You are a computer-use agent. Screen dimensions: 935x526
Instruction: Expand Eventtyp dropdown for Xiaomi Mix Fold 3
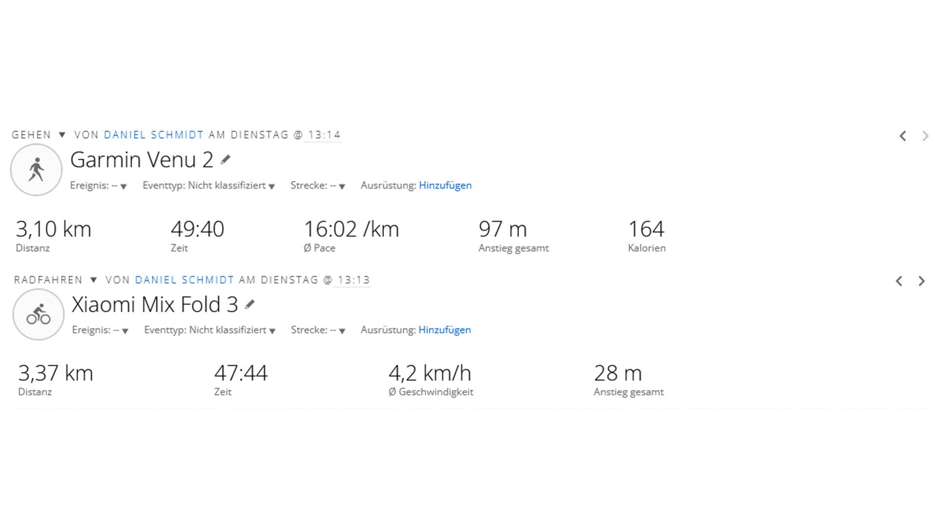point(272,331)
